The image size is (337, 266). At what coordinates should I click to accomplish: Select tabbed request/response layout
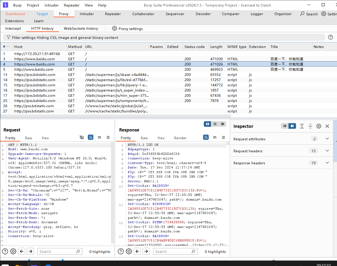tap(222, 124)
